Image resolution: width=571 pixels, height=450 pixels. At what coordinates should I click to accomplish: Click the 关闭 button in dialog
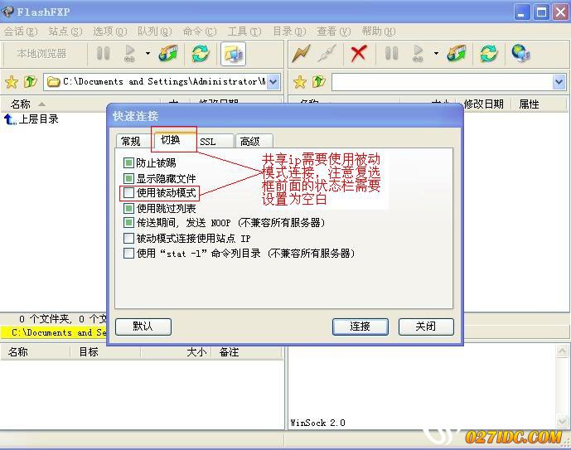coord(426,327)
